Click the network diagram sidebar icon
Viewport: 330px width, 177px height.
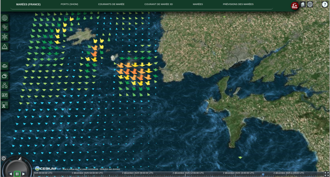(5, 85)
